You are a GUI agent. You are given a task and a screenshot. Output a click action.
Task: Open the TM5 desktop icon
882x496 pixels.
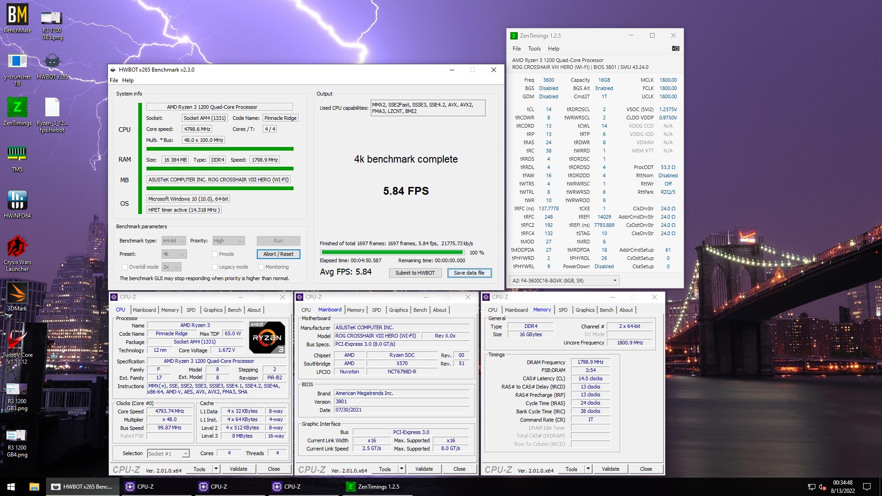[17, 158]
